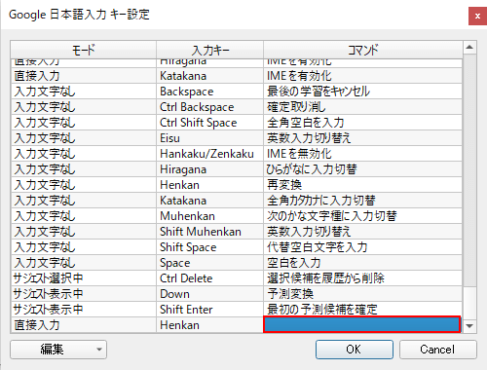Click the 直接入力 mode cell for Katakana

pos(84,76)
